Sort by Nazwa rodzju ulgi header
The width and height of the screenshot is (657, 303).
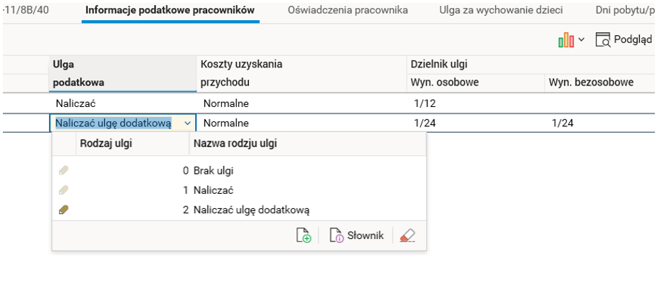235,143
